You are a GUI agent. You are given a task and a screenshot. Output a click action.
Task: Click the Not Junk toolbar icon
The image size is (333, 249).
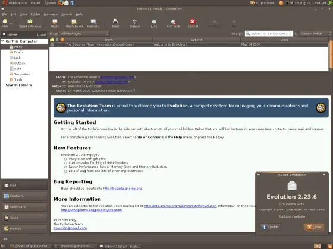click(x=173, y=21)
